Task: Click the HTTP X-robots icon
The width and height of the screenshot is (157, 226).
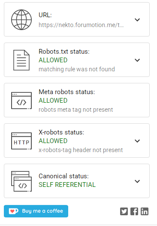Action: click(21, 141)
